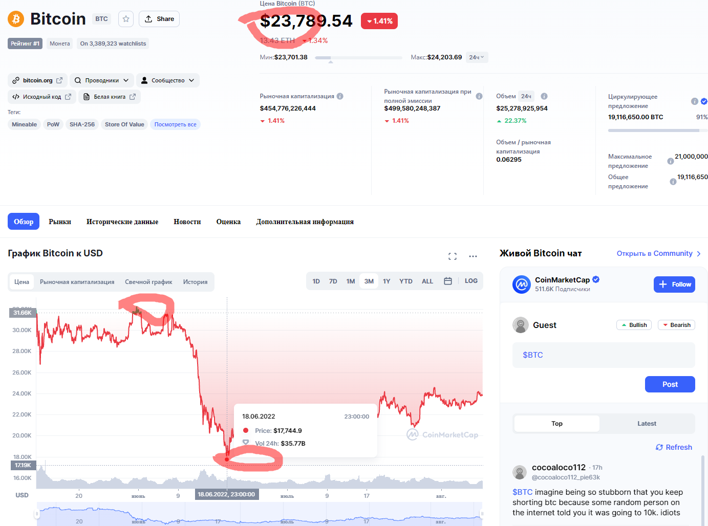The height and width of the screenshot is (526, 708).
Task: Click the star watchlist icon beside BTC
Action: click(x=126, y=19)
